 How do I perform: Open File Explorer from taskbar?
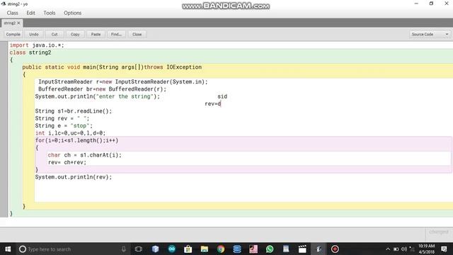tap(205, 249)
